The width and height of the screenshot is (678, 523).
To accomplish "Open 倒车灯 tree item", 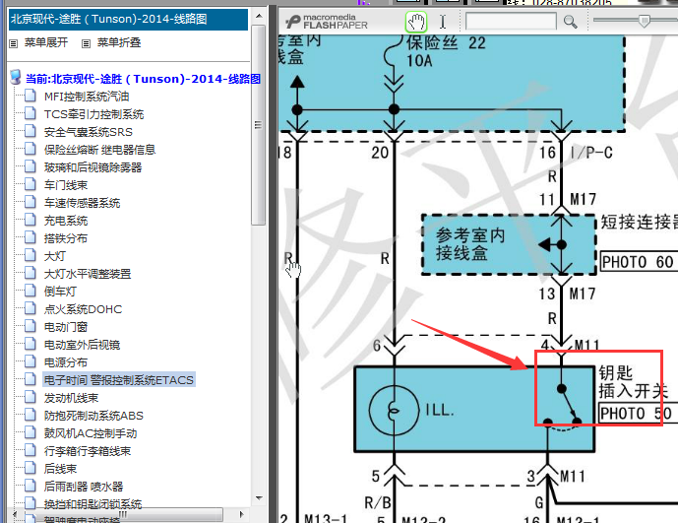I will 60,292.
